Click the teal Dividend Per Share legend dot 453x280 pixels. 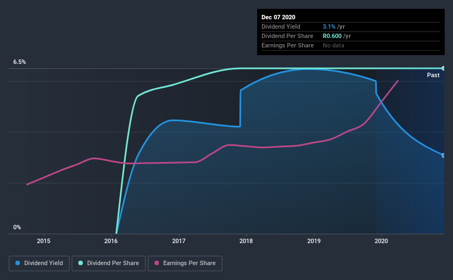tap(81, 263)
